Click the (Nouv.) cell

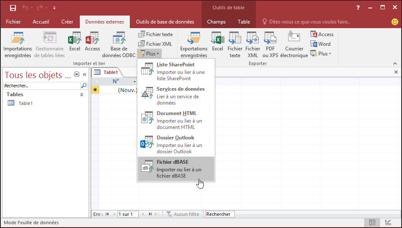click(118, 90)
